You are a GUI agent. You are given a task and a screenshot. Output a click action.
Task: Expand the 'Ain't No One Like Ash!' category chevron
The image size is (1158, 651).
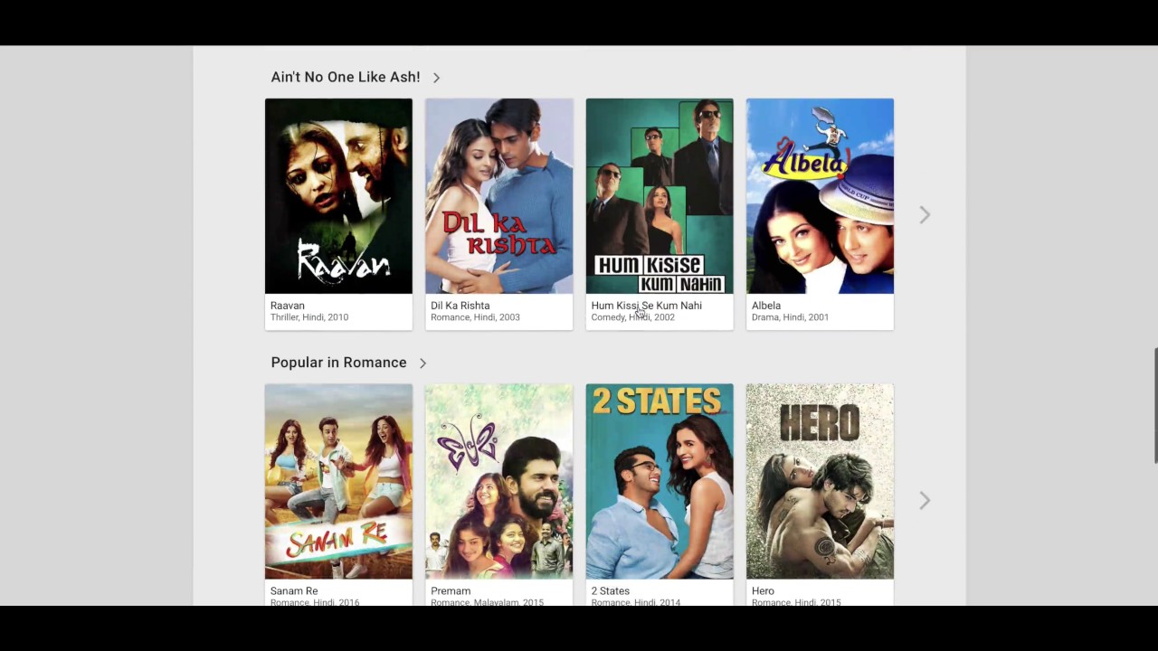[x=436, y=78]
